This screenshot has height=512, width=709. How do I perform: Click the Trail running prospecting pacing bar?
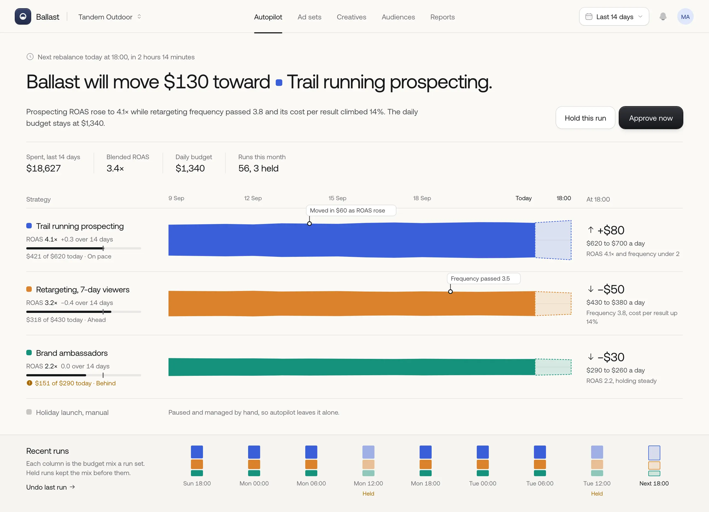tap(83, 248)
